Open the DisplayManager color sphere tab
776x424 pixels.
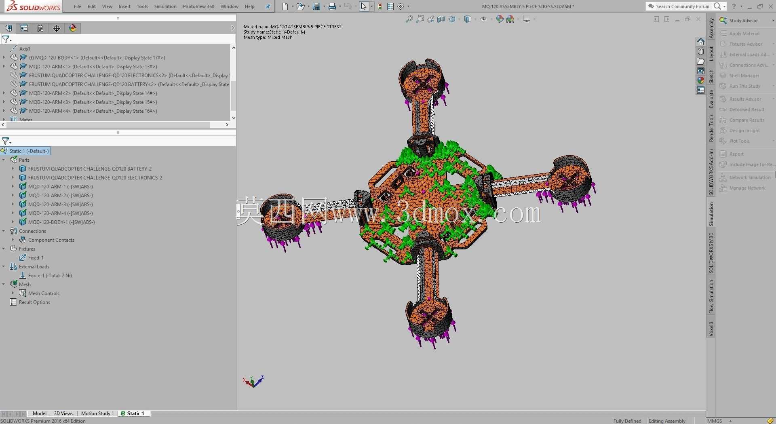click(x=73, y=28)
